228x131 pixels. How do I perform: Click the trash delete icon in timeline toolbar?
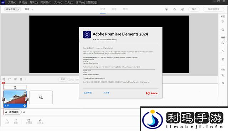pos(21,79)
